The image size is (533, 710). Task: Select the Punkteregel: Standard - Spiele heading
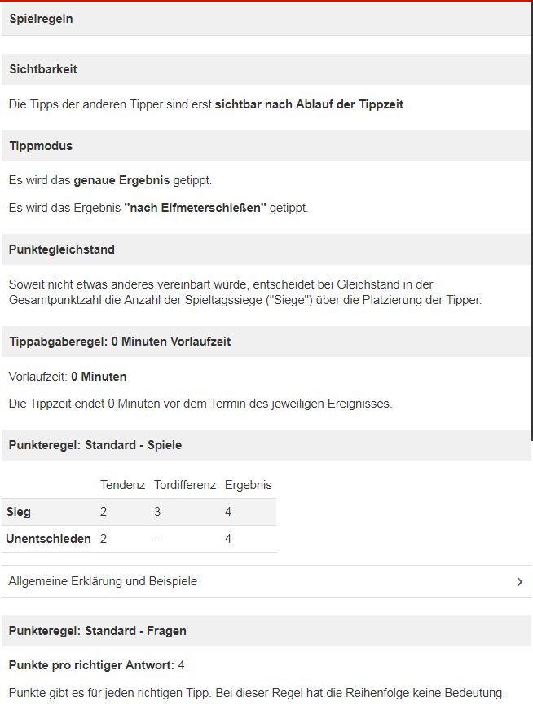95,445
